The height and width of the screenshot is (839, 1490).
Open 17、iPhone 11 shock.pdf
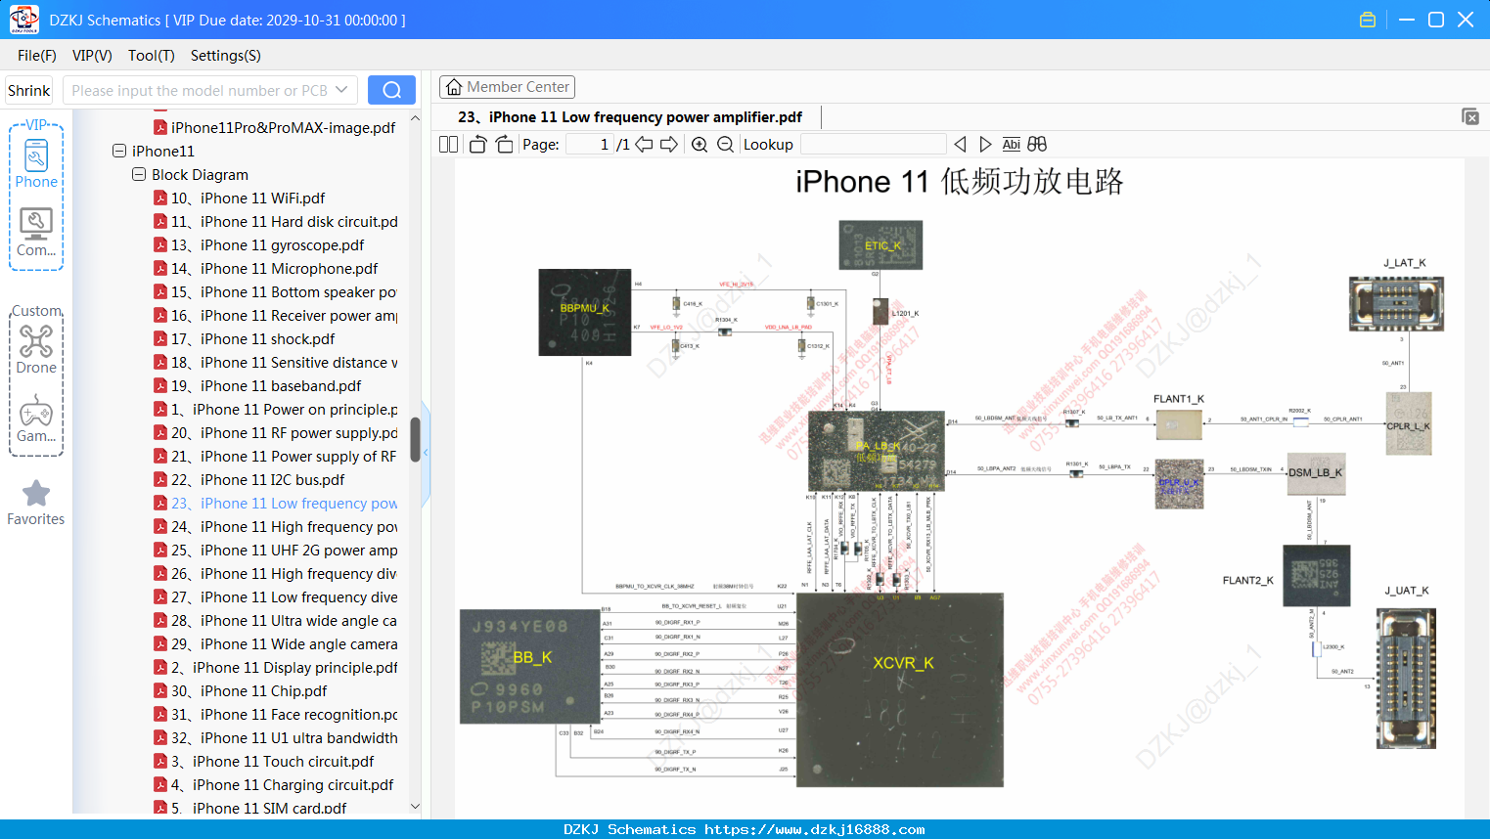[x=253, y=338]
